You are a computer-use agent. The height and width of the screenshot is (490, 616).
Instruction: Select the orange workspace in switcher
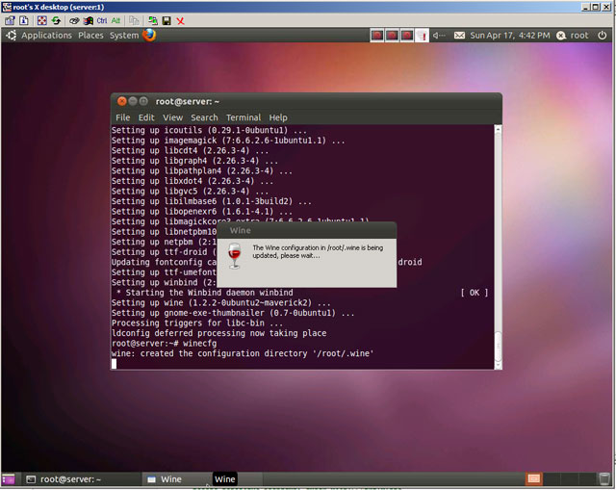click(533, 478)
